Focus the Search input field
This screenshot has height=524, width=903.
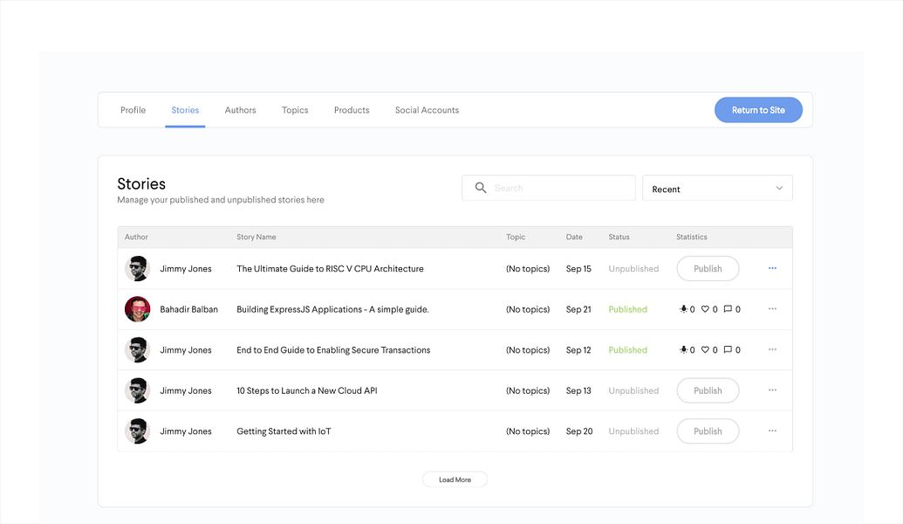(549, 188)
